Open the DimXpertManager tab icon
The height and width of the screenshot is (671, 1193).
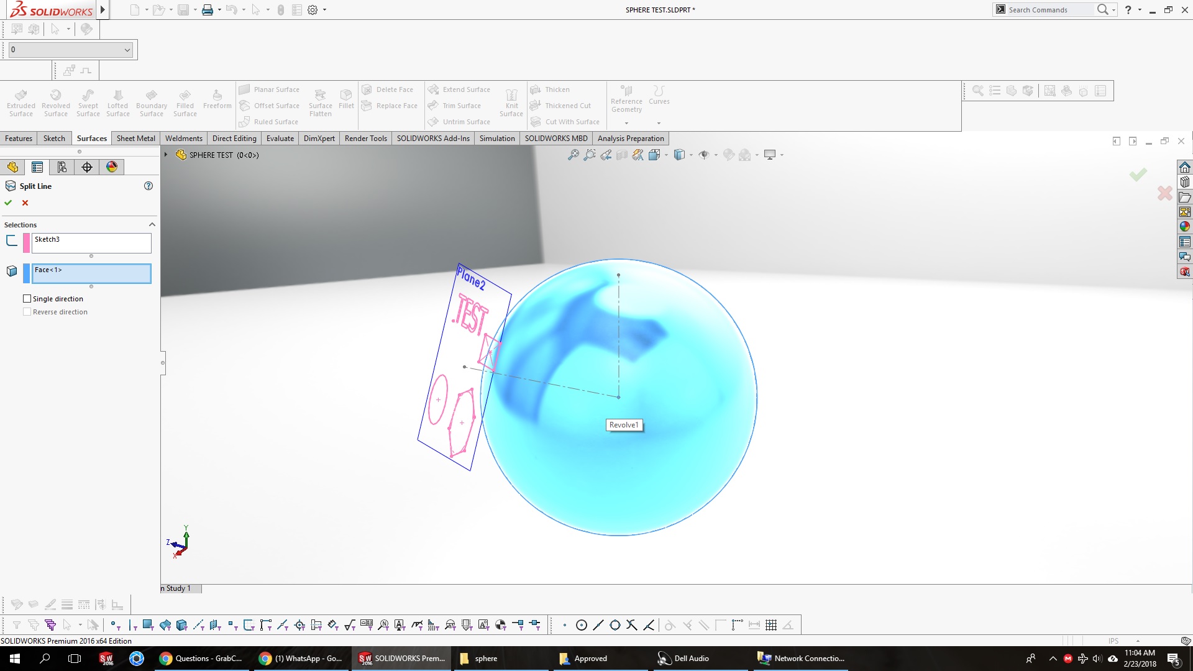87,167
